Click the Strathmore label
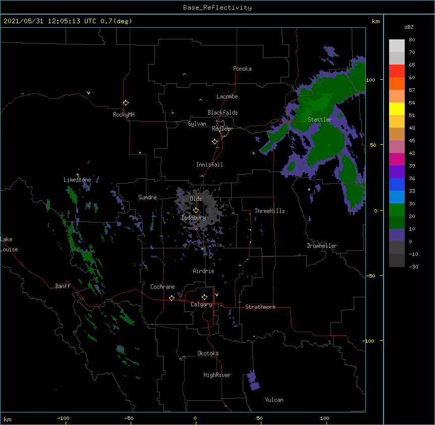 (x=260, y=307)
